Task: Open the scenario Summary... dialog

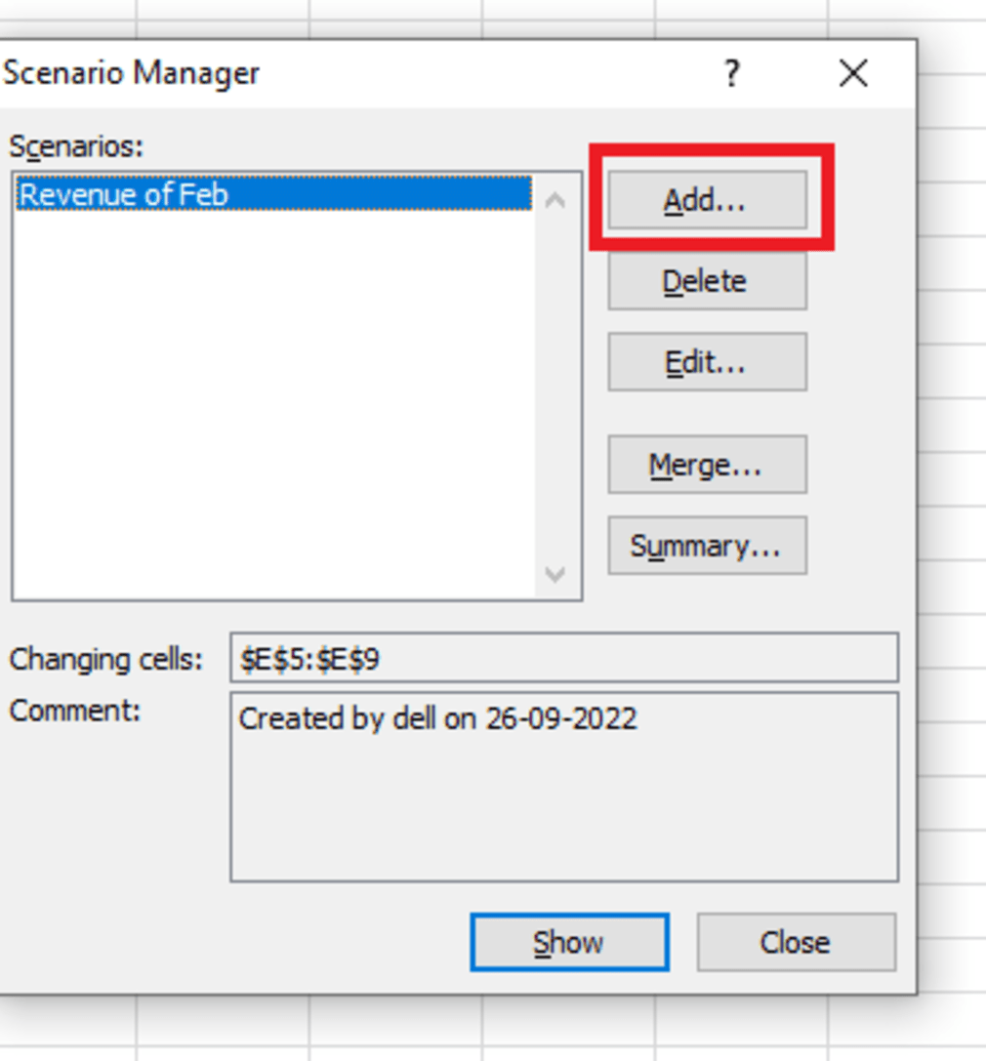Action: 707,546
